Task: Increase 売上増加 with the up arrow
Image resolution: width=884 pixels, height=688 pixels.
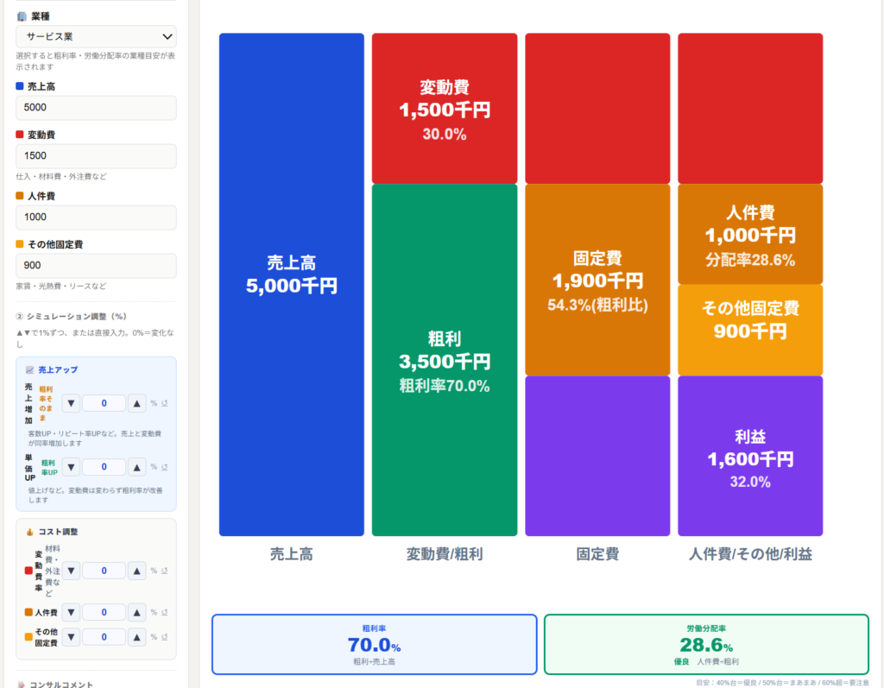Action: 137,403
